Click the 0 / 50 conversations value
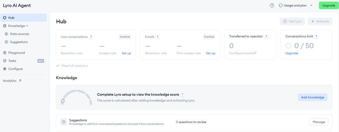339x132 pixels. pyautogui.click(x=304, y=46)
